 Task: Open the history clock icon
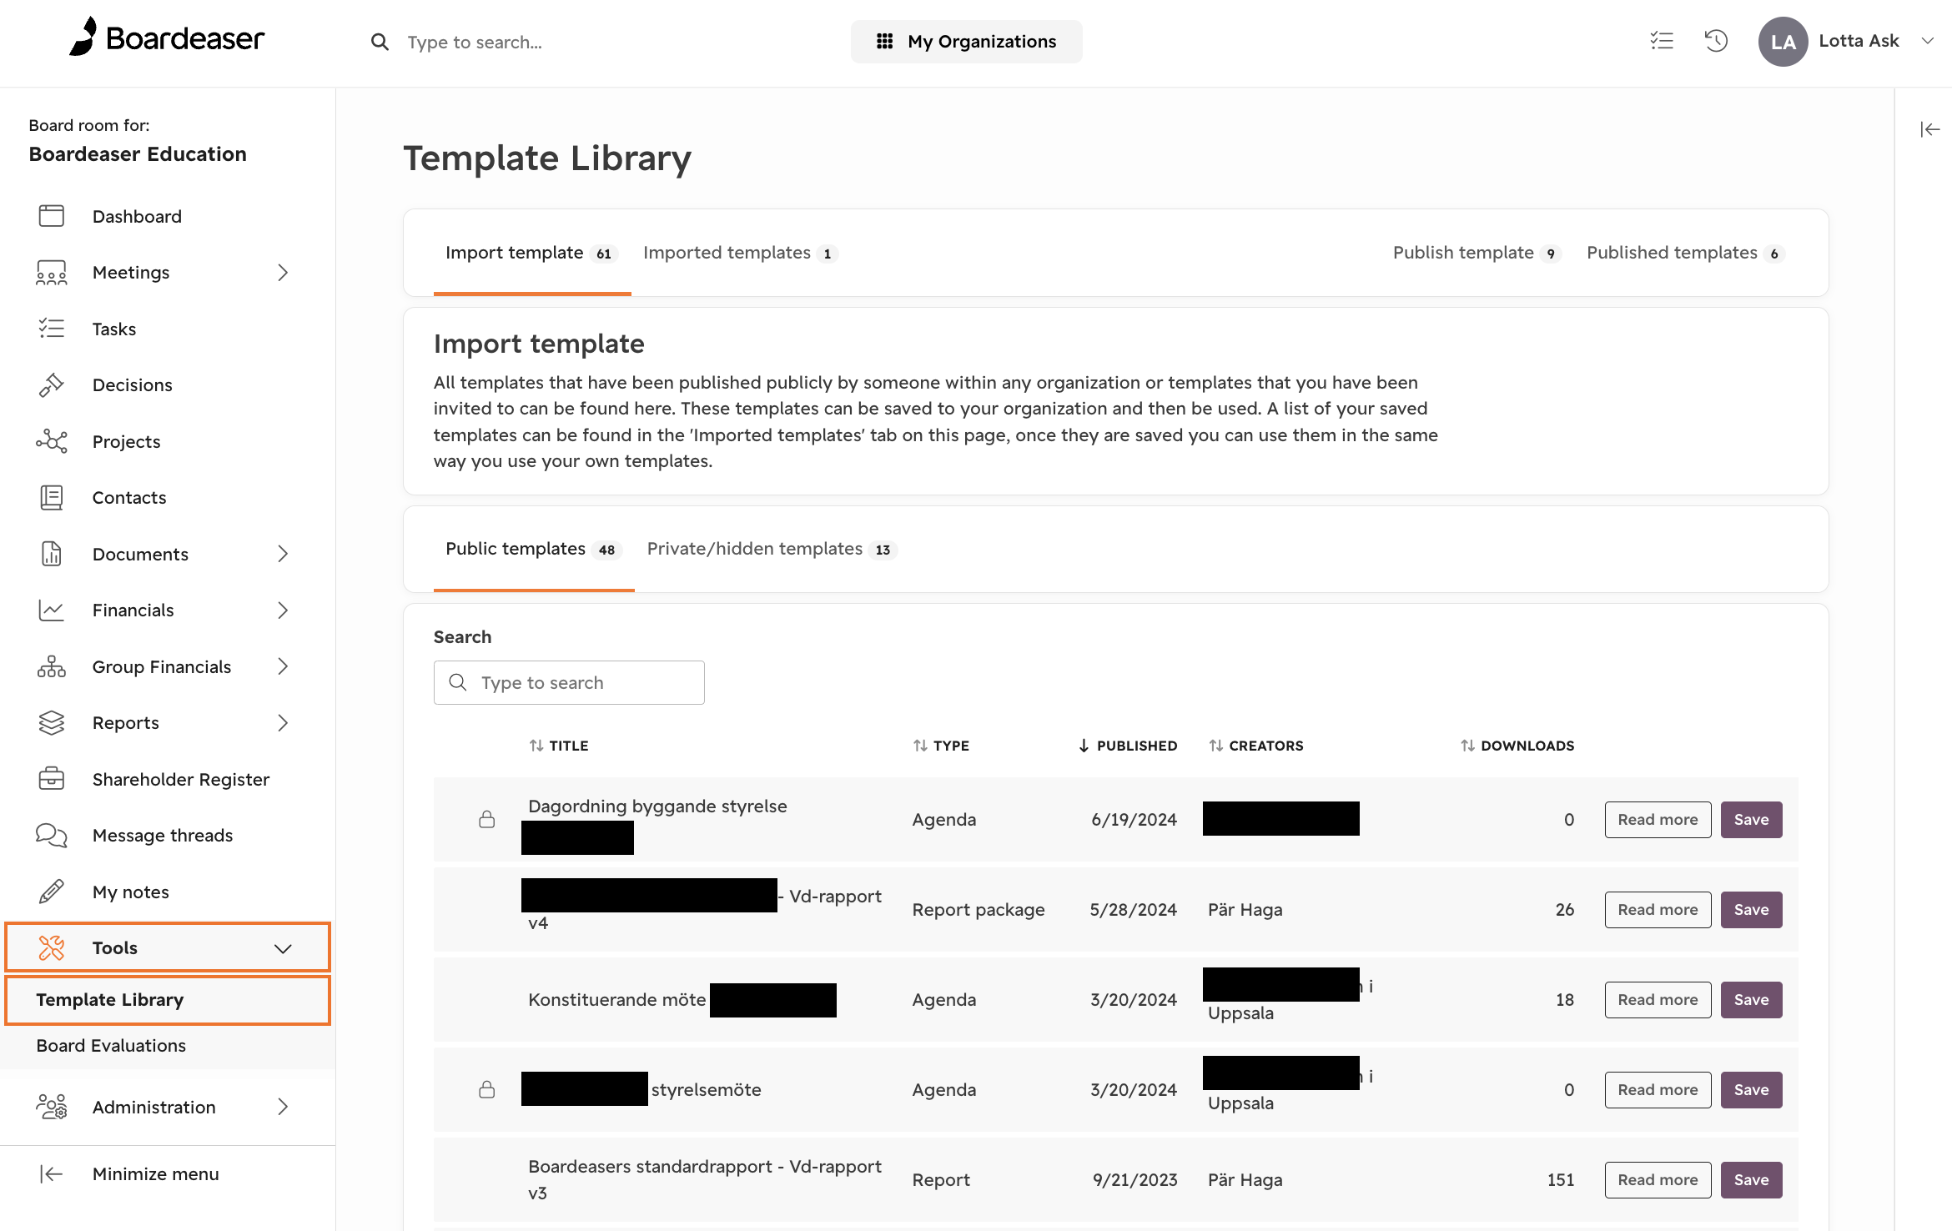click(x=1716, y=41)
